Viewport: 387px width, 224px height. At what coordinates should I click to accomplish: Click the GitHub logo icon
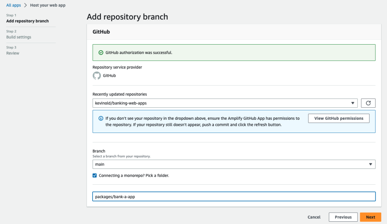click(97, 76)
